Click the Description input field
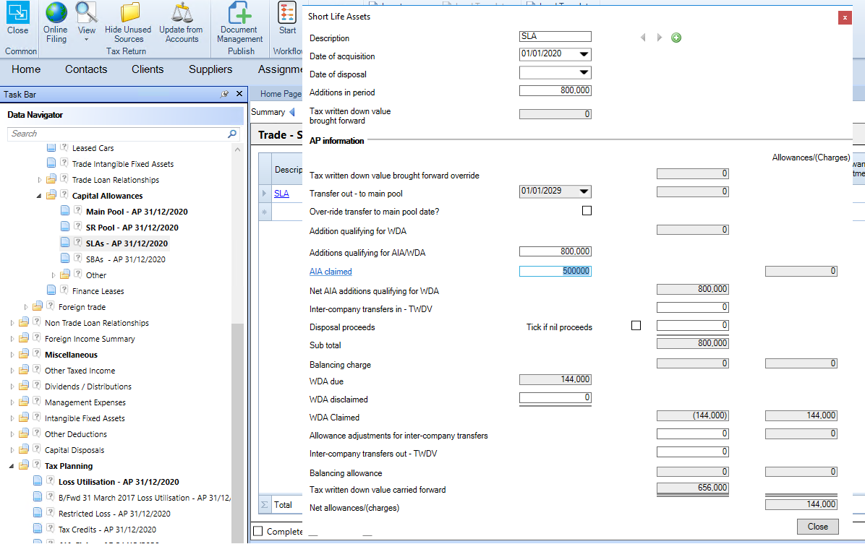Viewport: 865px width, 544px height. [555, 36]
